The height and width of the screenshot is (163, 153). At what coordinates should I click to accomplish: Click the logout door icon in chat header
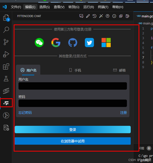(x=127, y=16)
